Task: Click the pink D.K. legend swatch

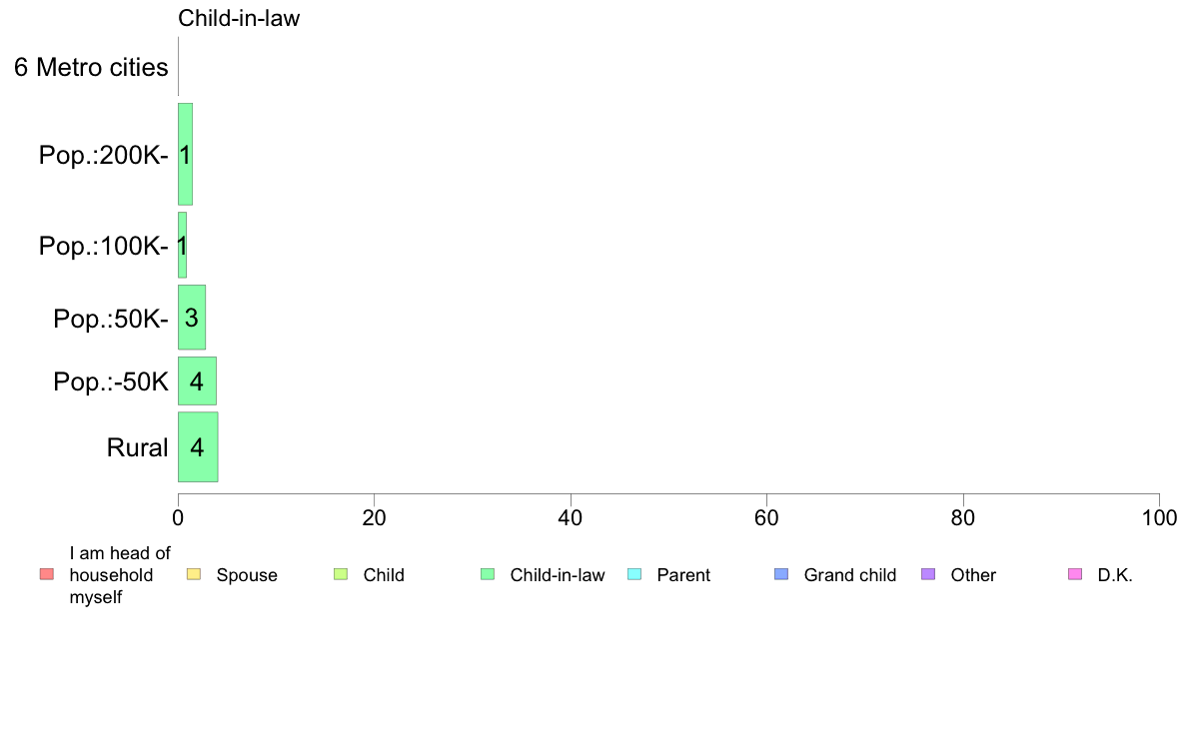Action: pyautogui.click(x=1075, y=574)
